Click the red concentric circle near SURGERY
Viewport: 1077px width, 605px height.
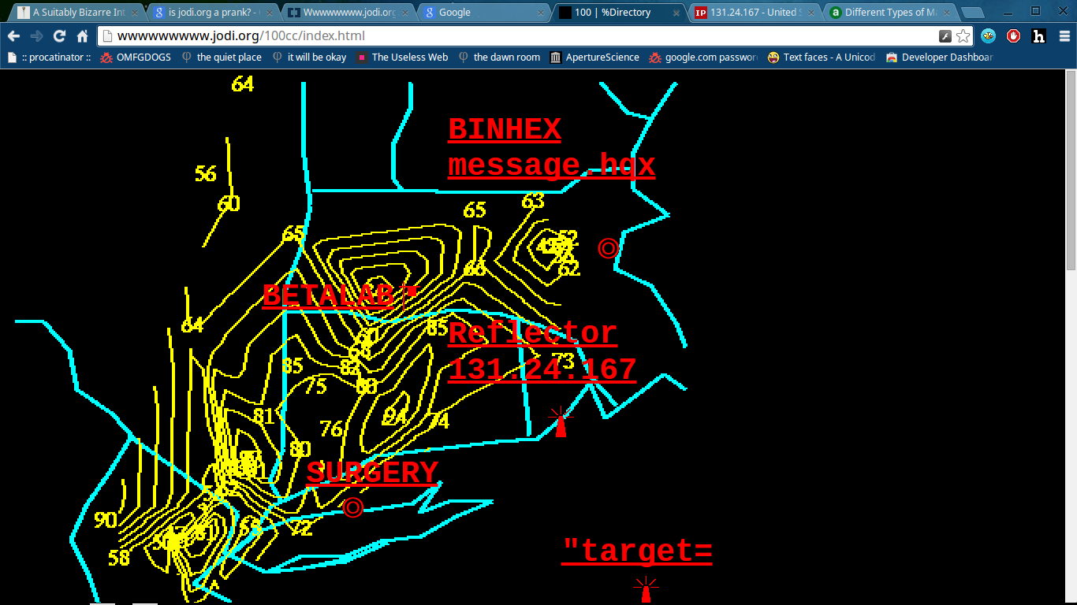coord(353,507)
